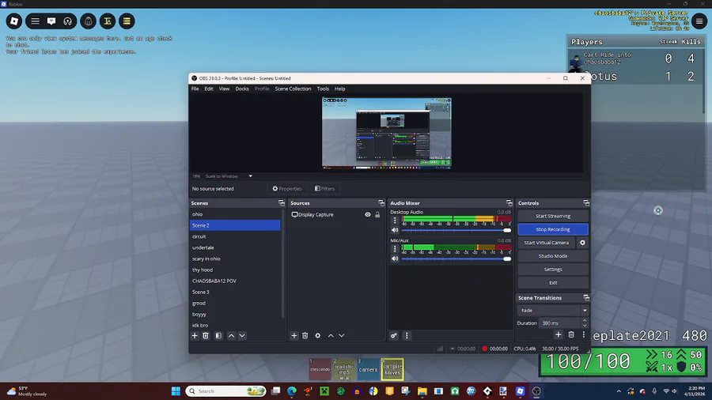Viewport: 712px width, 400px height.
Task: Move scene down arrow in Scenes dock
Action: (x=242, y=336)
